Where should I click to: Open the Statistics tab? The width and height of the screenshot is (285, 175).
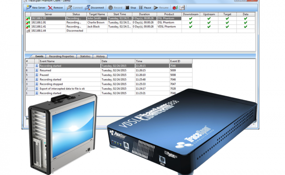point(85,56)
